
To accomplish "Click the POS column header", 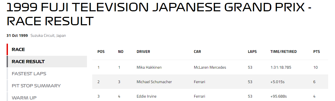I will (101, 52).
